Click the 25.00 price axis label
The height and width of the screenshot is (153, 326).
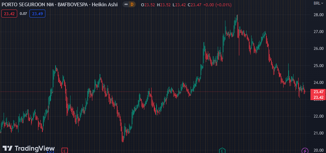point(318,66)
